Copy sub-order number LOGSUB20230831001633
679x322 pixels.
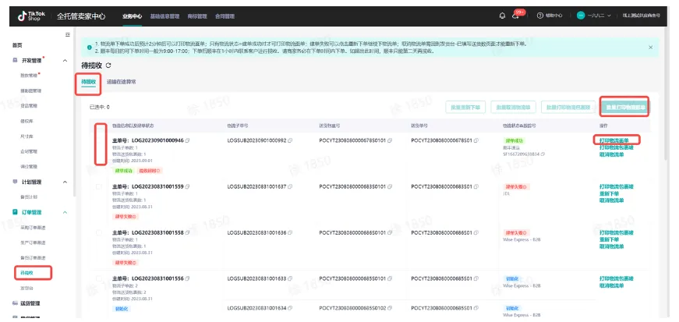[290, 278]
